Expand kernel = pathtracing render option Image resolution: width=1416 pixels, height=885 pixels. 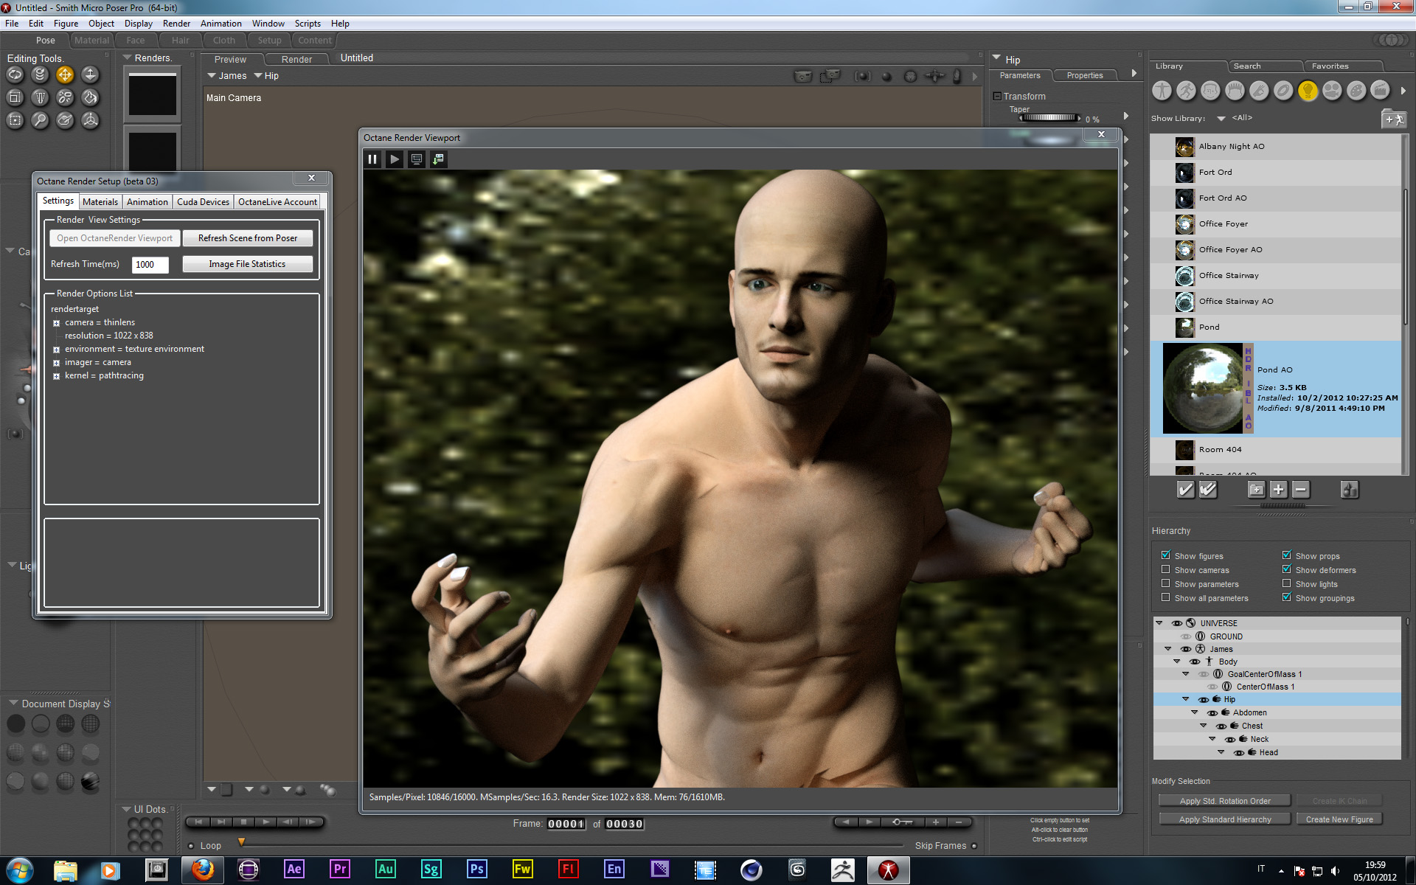[x=56, y=376]
